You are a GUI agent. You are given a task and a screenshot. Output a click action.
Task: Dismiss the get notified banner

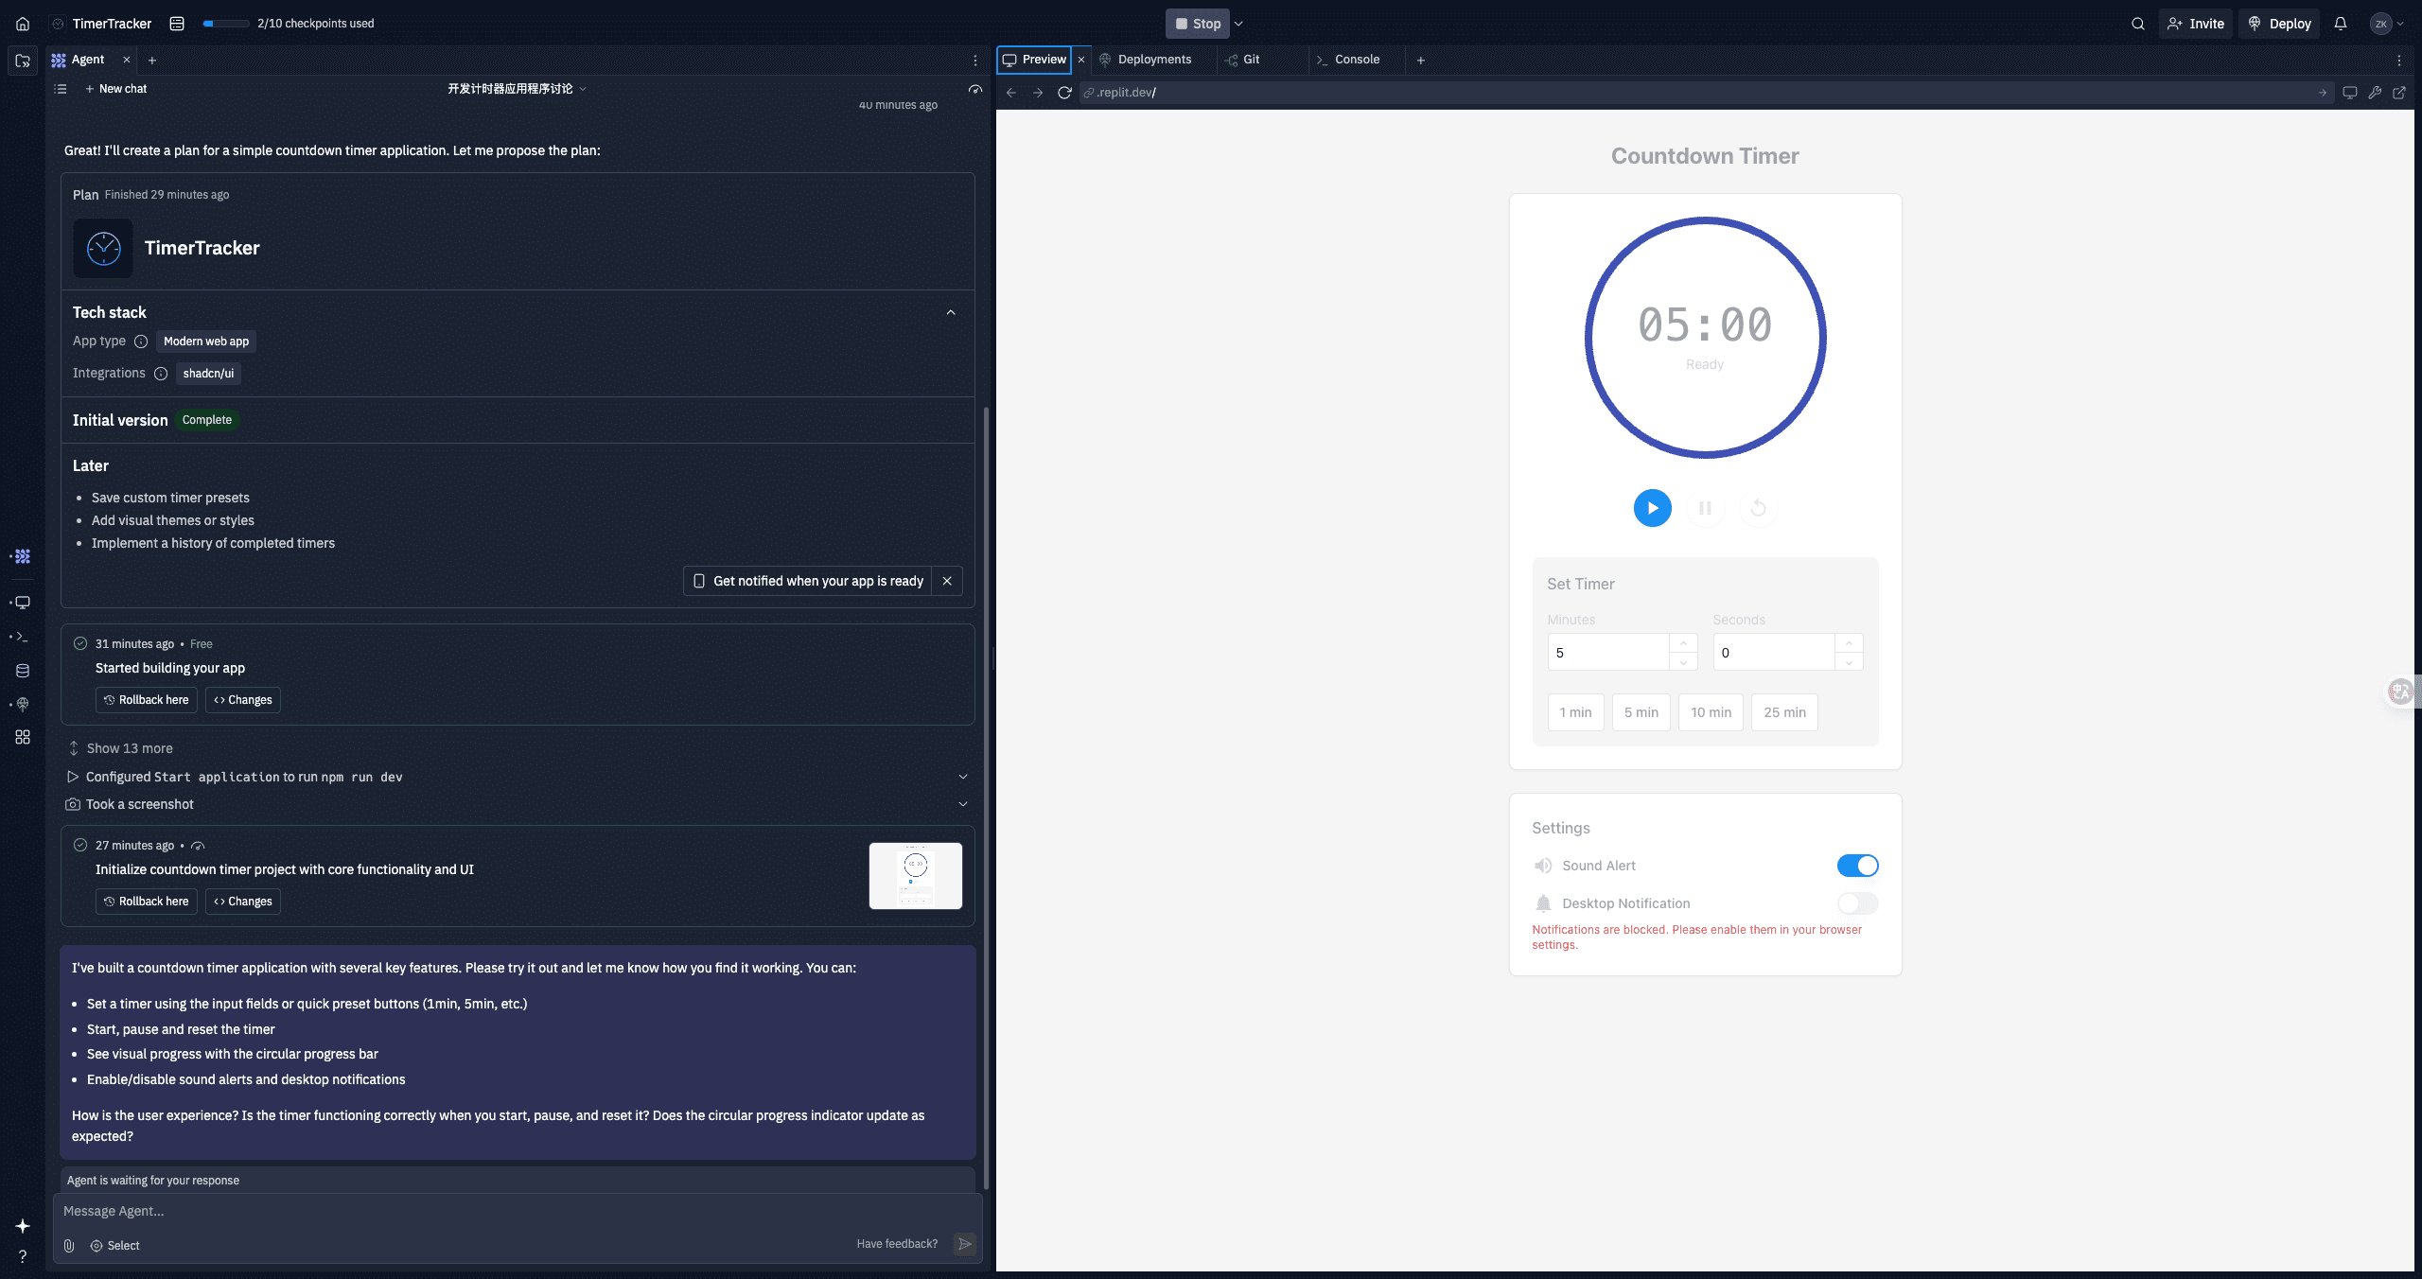click(947, 581)
